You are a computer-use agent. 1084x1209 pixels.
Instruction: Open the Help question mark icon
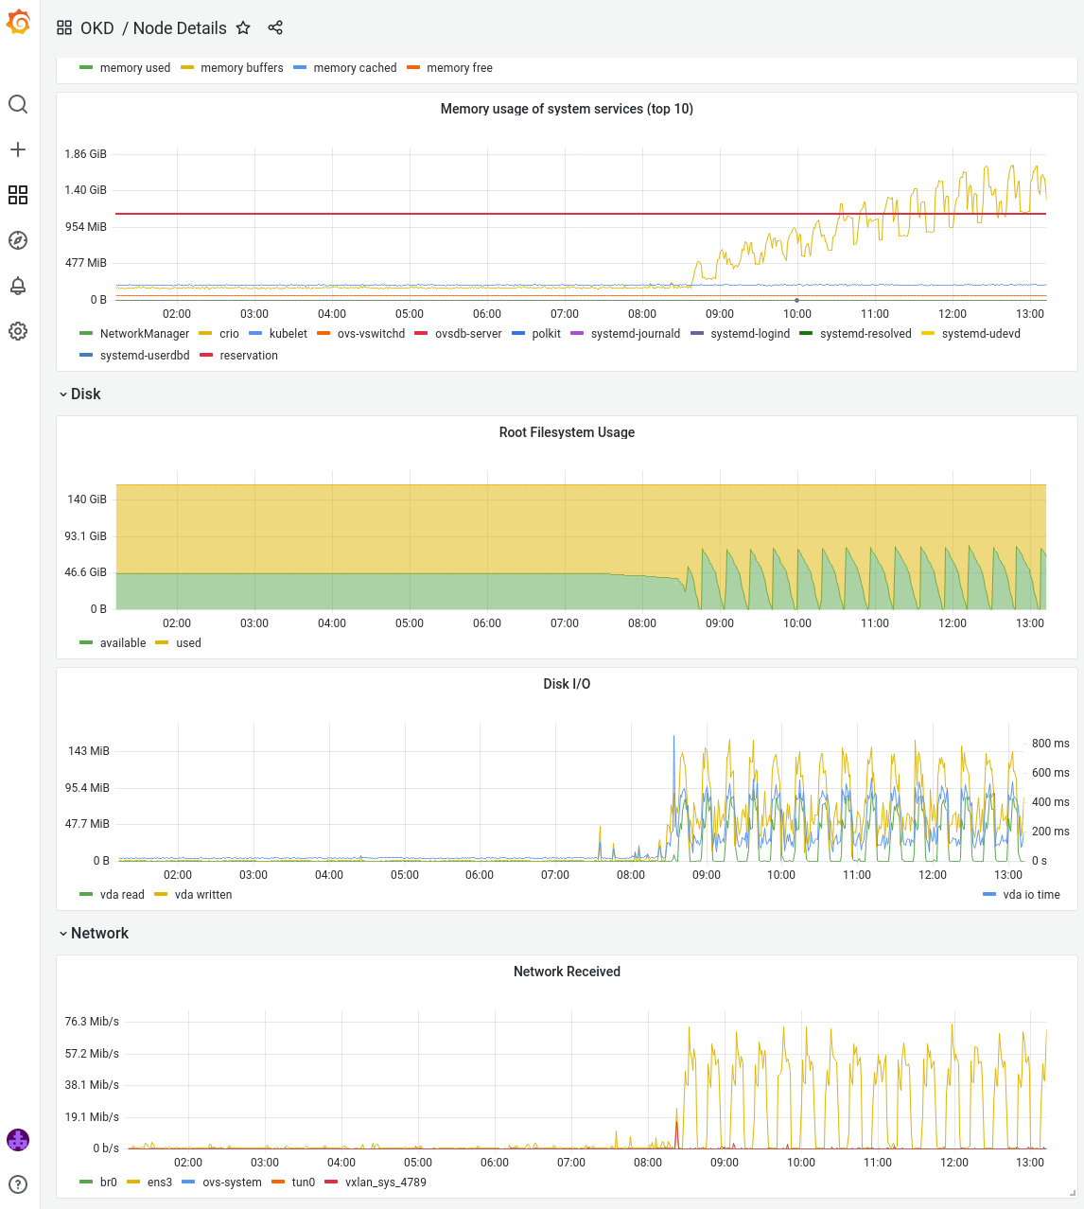[x=18, y=1184]
